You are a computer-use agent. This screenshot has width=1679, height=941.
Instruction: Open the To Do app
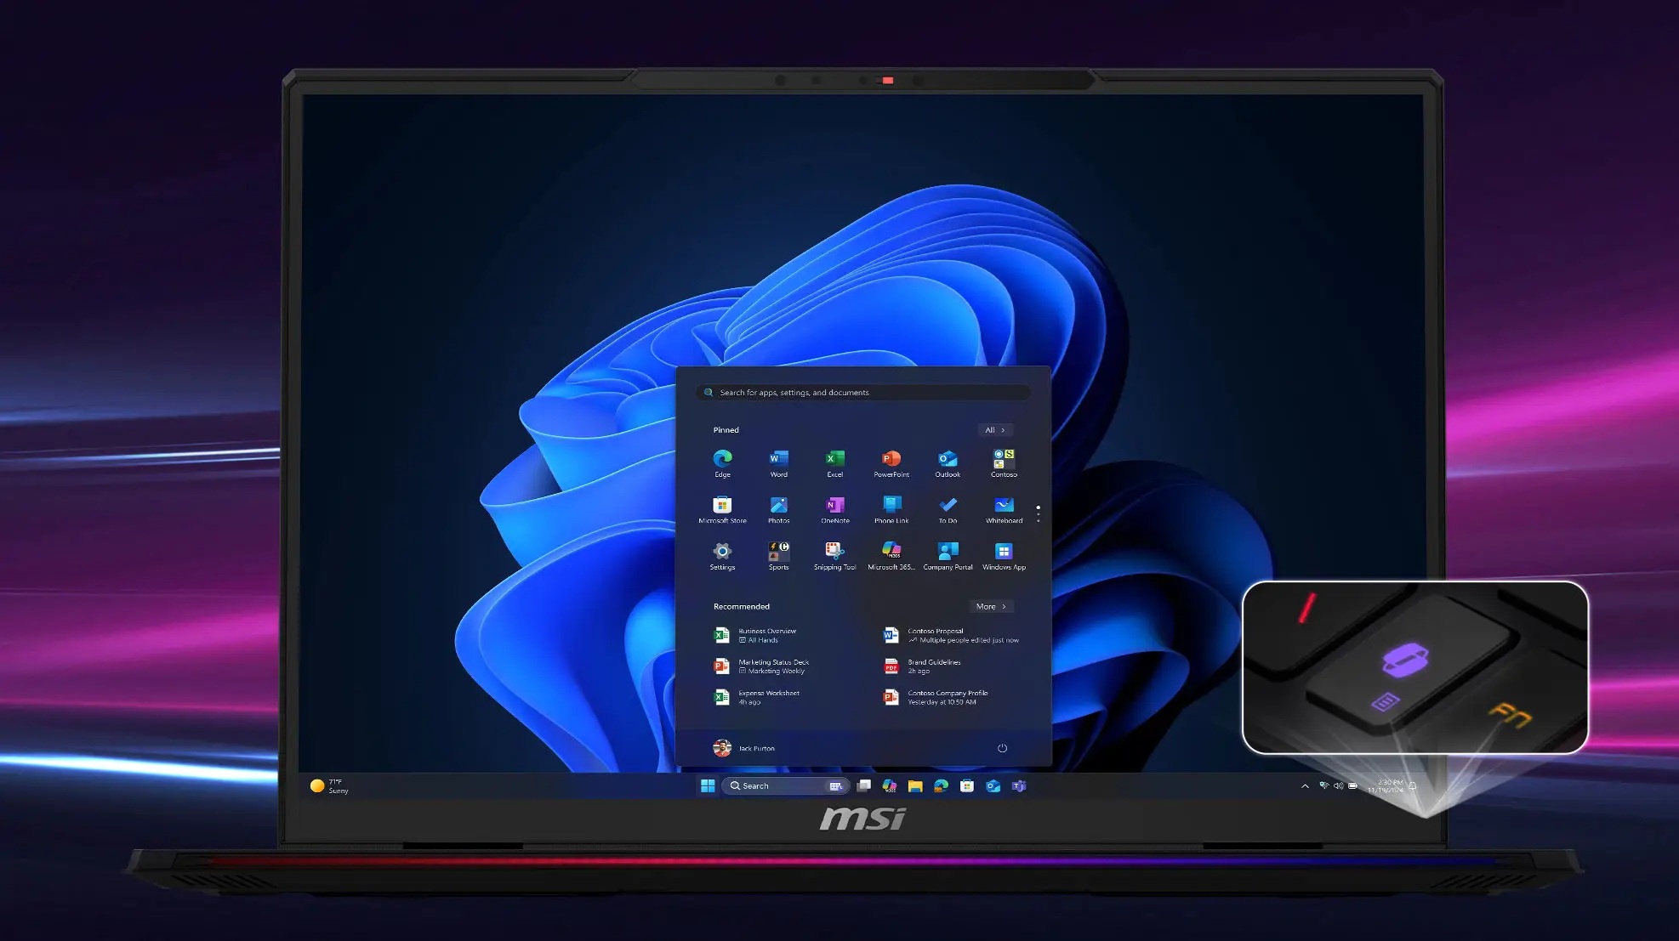point(948,510)
